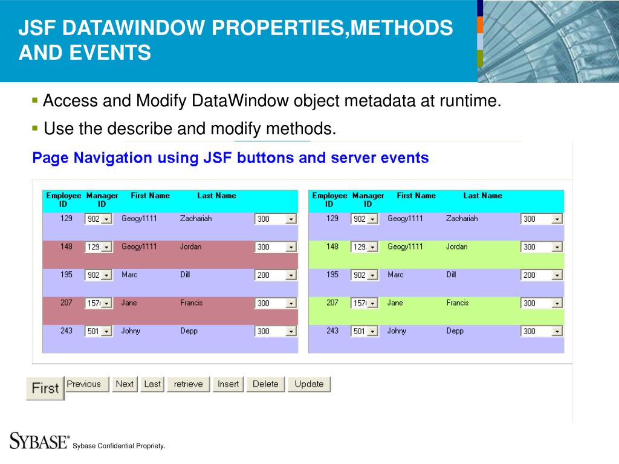Click "Zachariah" last name in right table
The height and width of the screenshot is (464, 619).
pyautogui.click(x=462, y=219)
